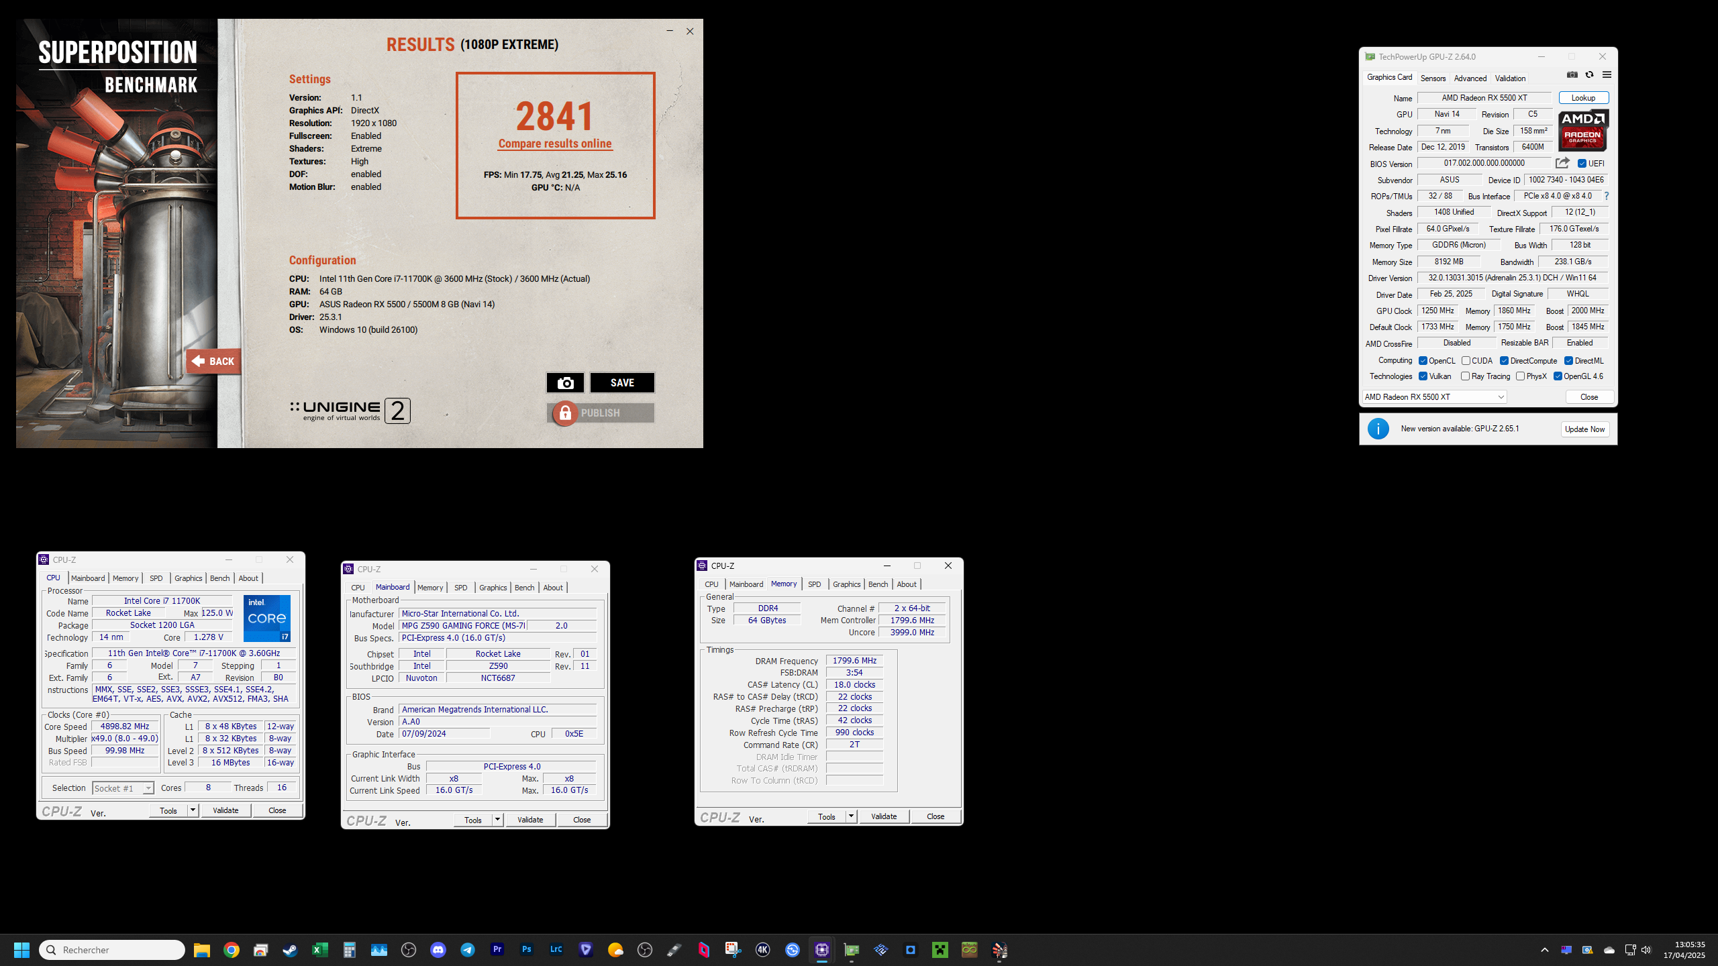Screen dimensions: 1718x966
Task: Open the AMD Radeon RX 5500 XT GPU dropdown
Action: pyautogui.click(x=1434, y=397)
